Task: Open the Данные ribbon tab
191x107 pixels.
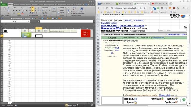Action: [x=41, y=5]
